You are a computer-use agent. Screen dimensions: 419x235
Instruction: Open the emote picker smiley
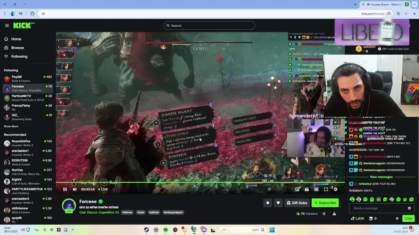tap(409, 208)
